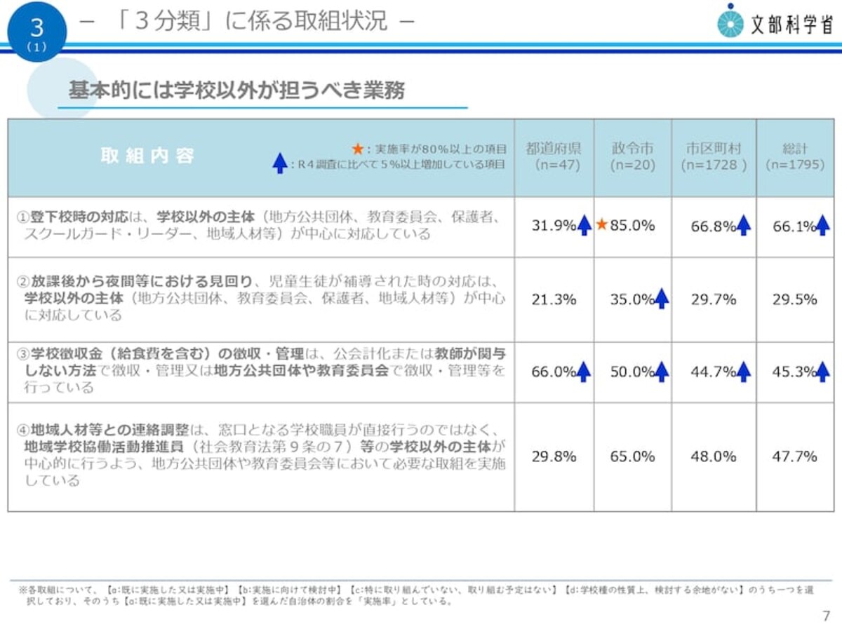Click the 47.7% value
This screenshot has height=631, width=842.
click(794, 456)
